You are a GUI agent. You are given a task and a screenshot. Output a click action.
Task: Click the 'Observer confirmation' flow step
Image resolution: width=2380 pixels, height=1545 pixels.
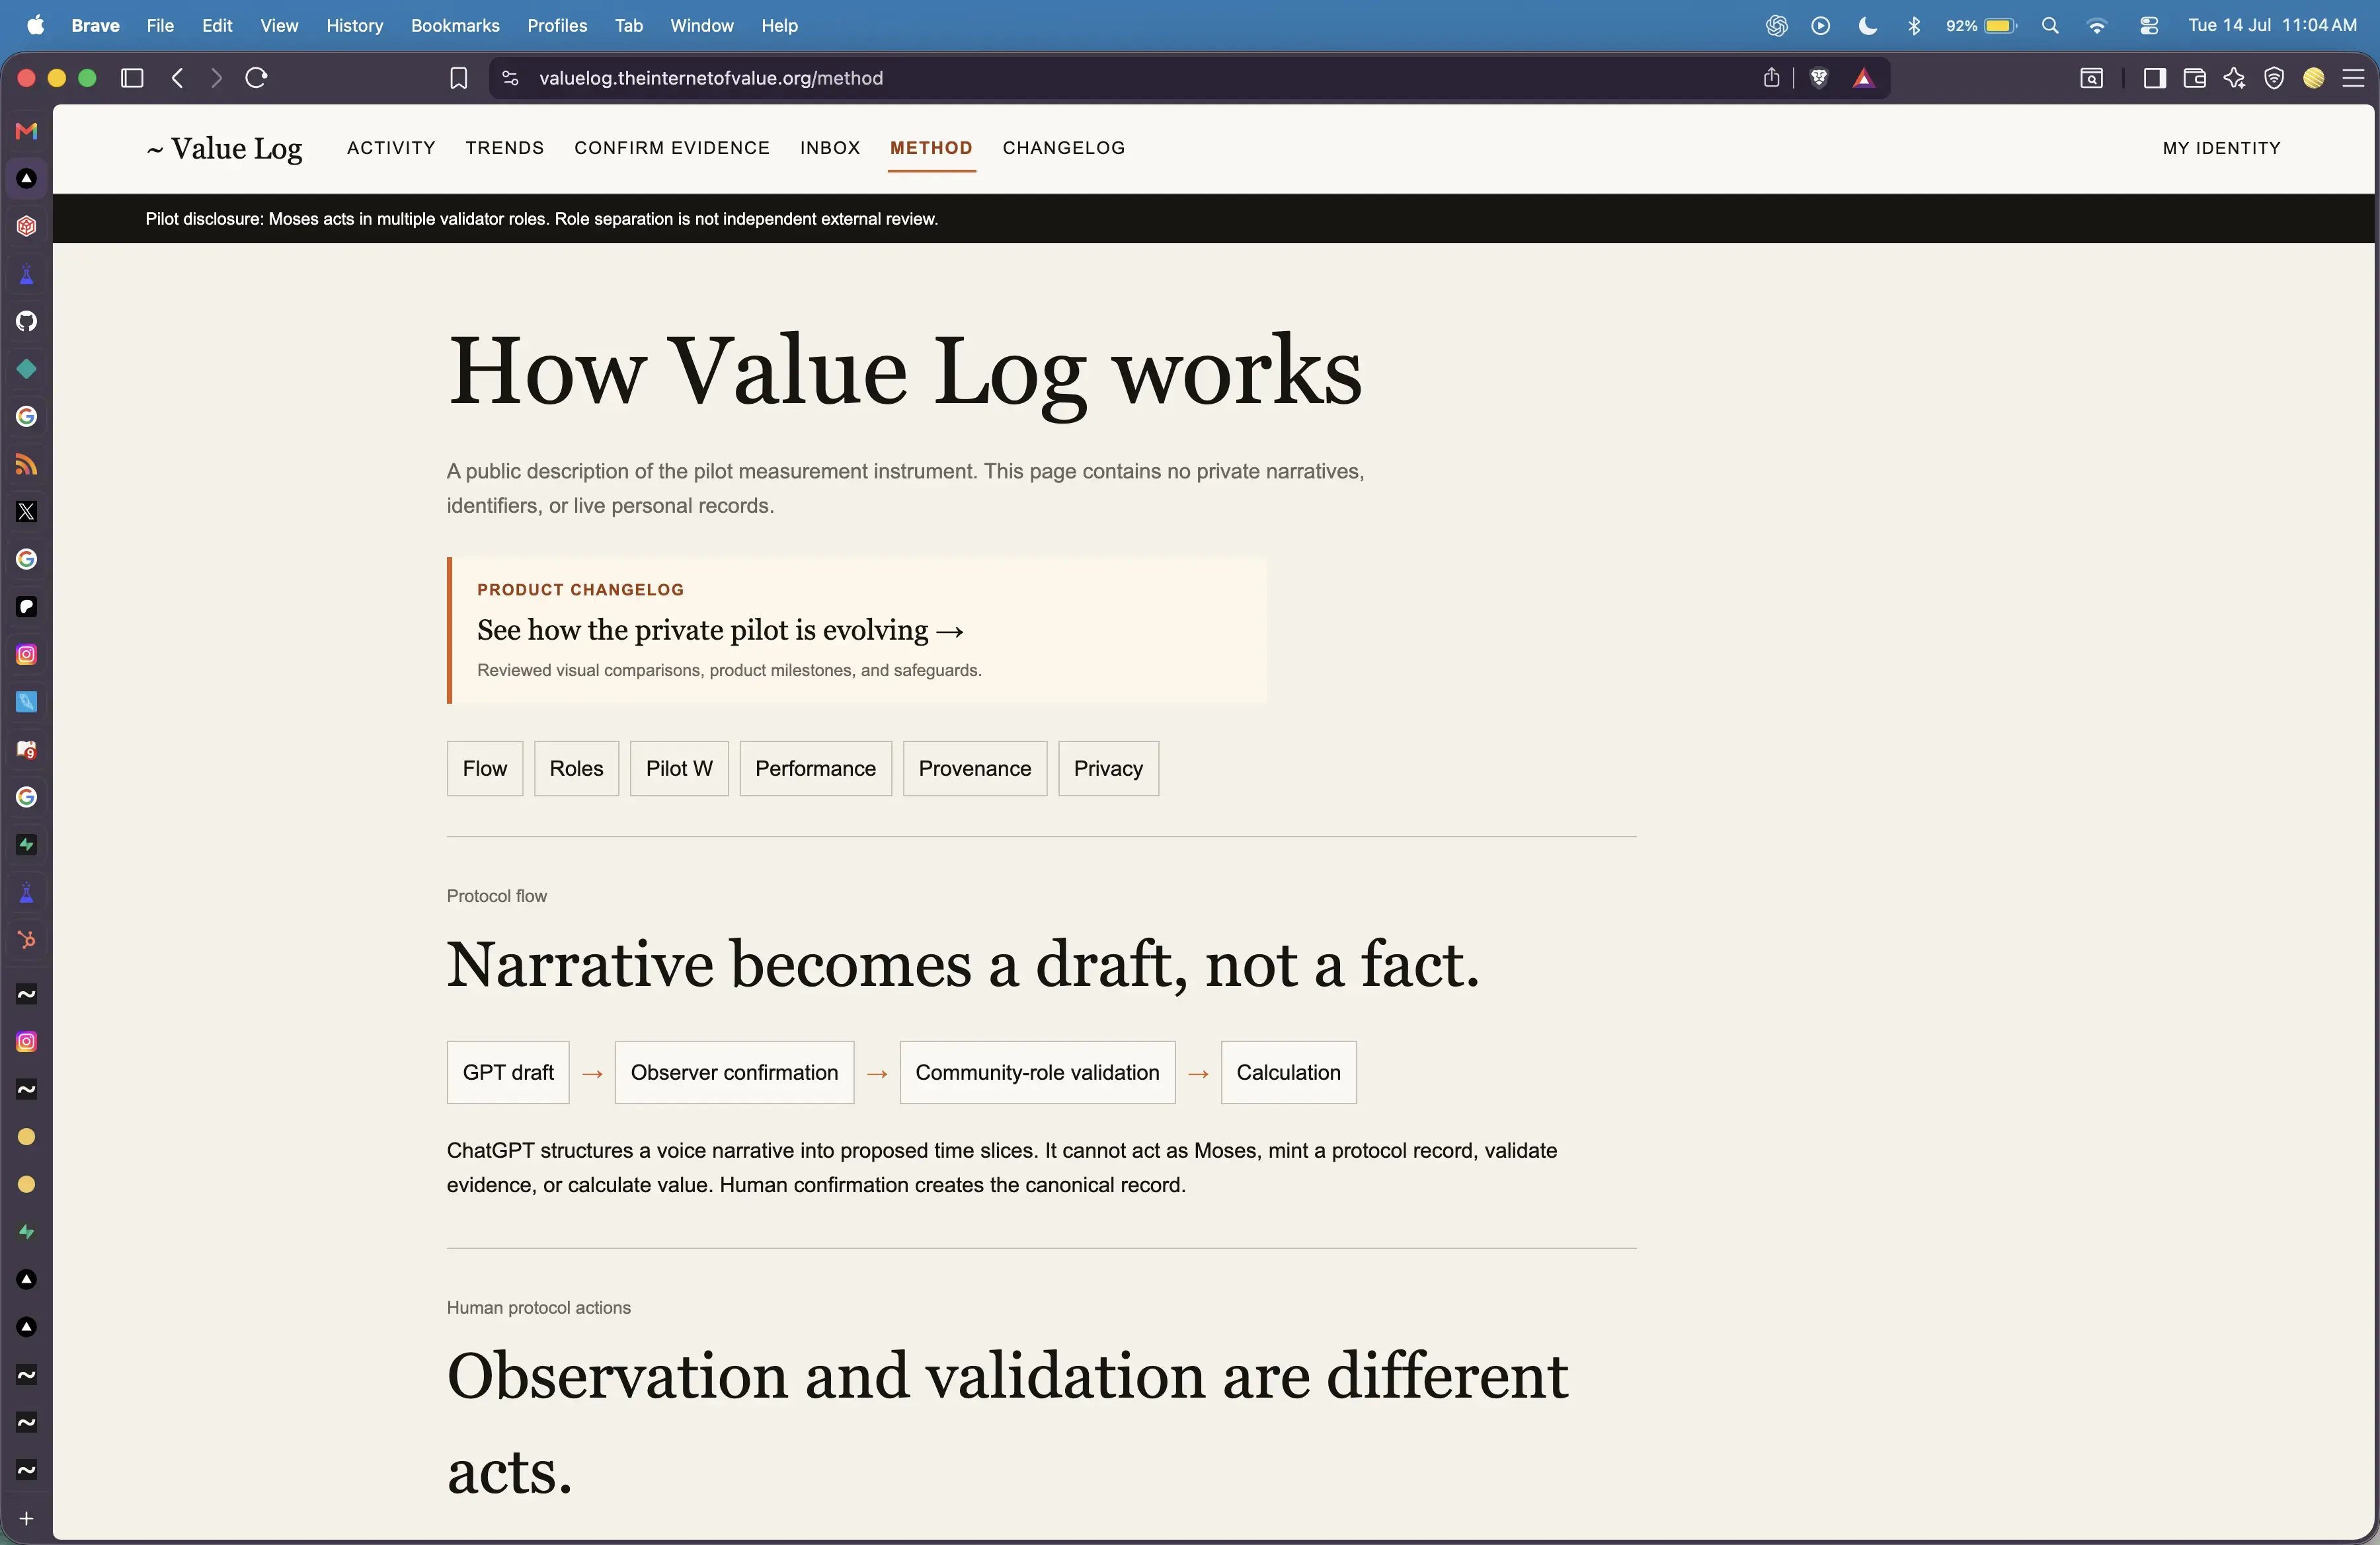pyautogui.click(x=734, y=1073)
